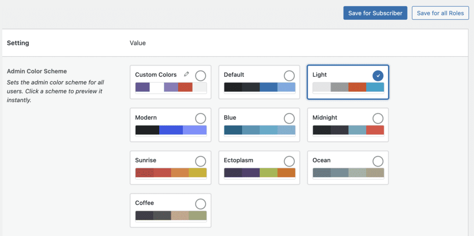
Task: Click the checked Light scheme radio button
Action: pos(378,76)
